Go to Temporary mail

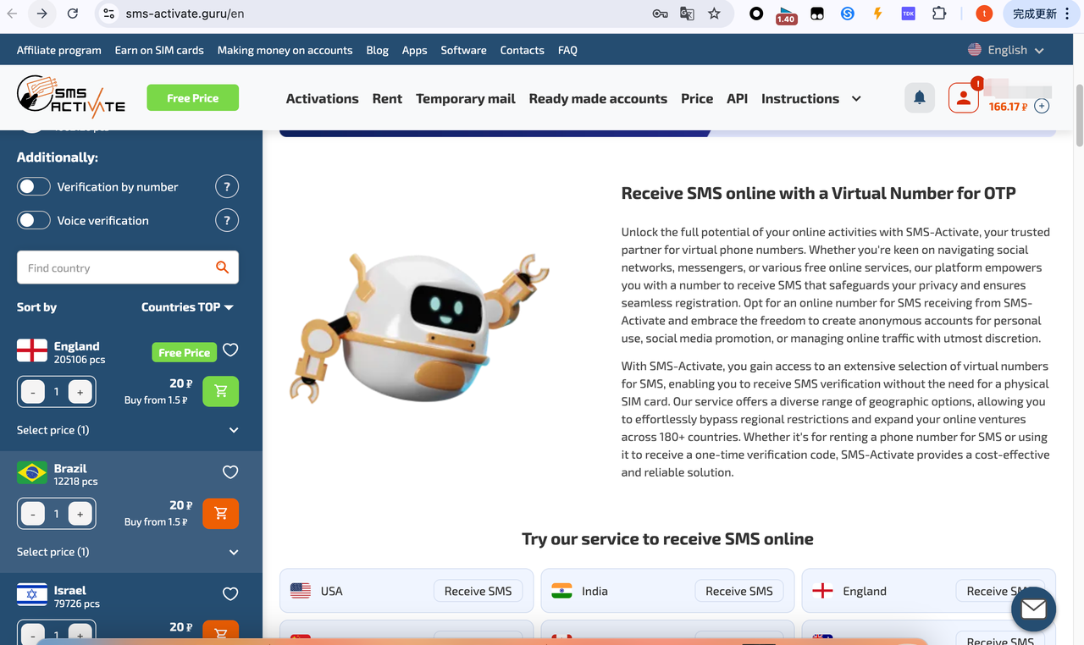tap(466, 99)
